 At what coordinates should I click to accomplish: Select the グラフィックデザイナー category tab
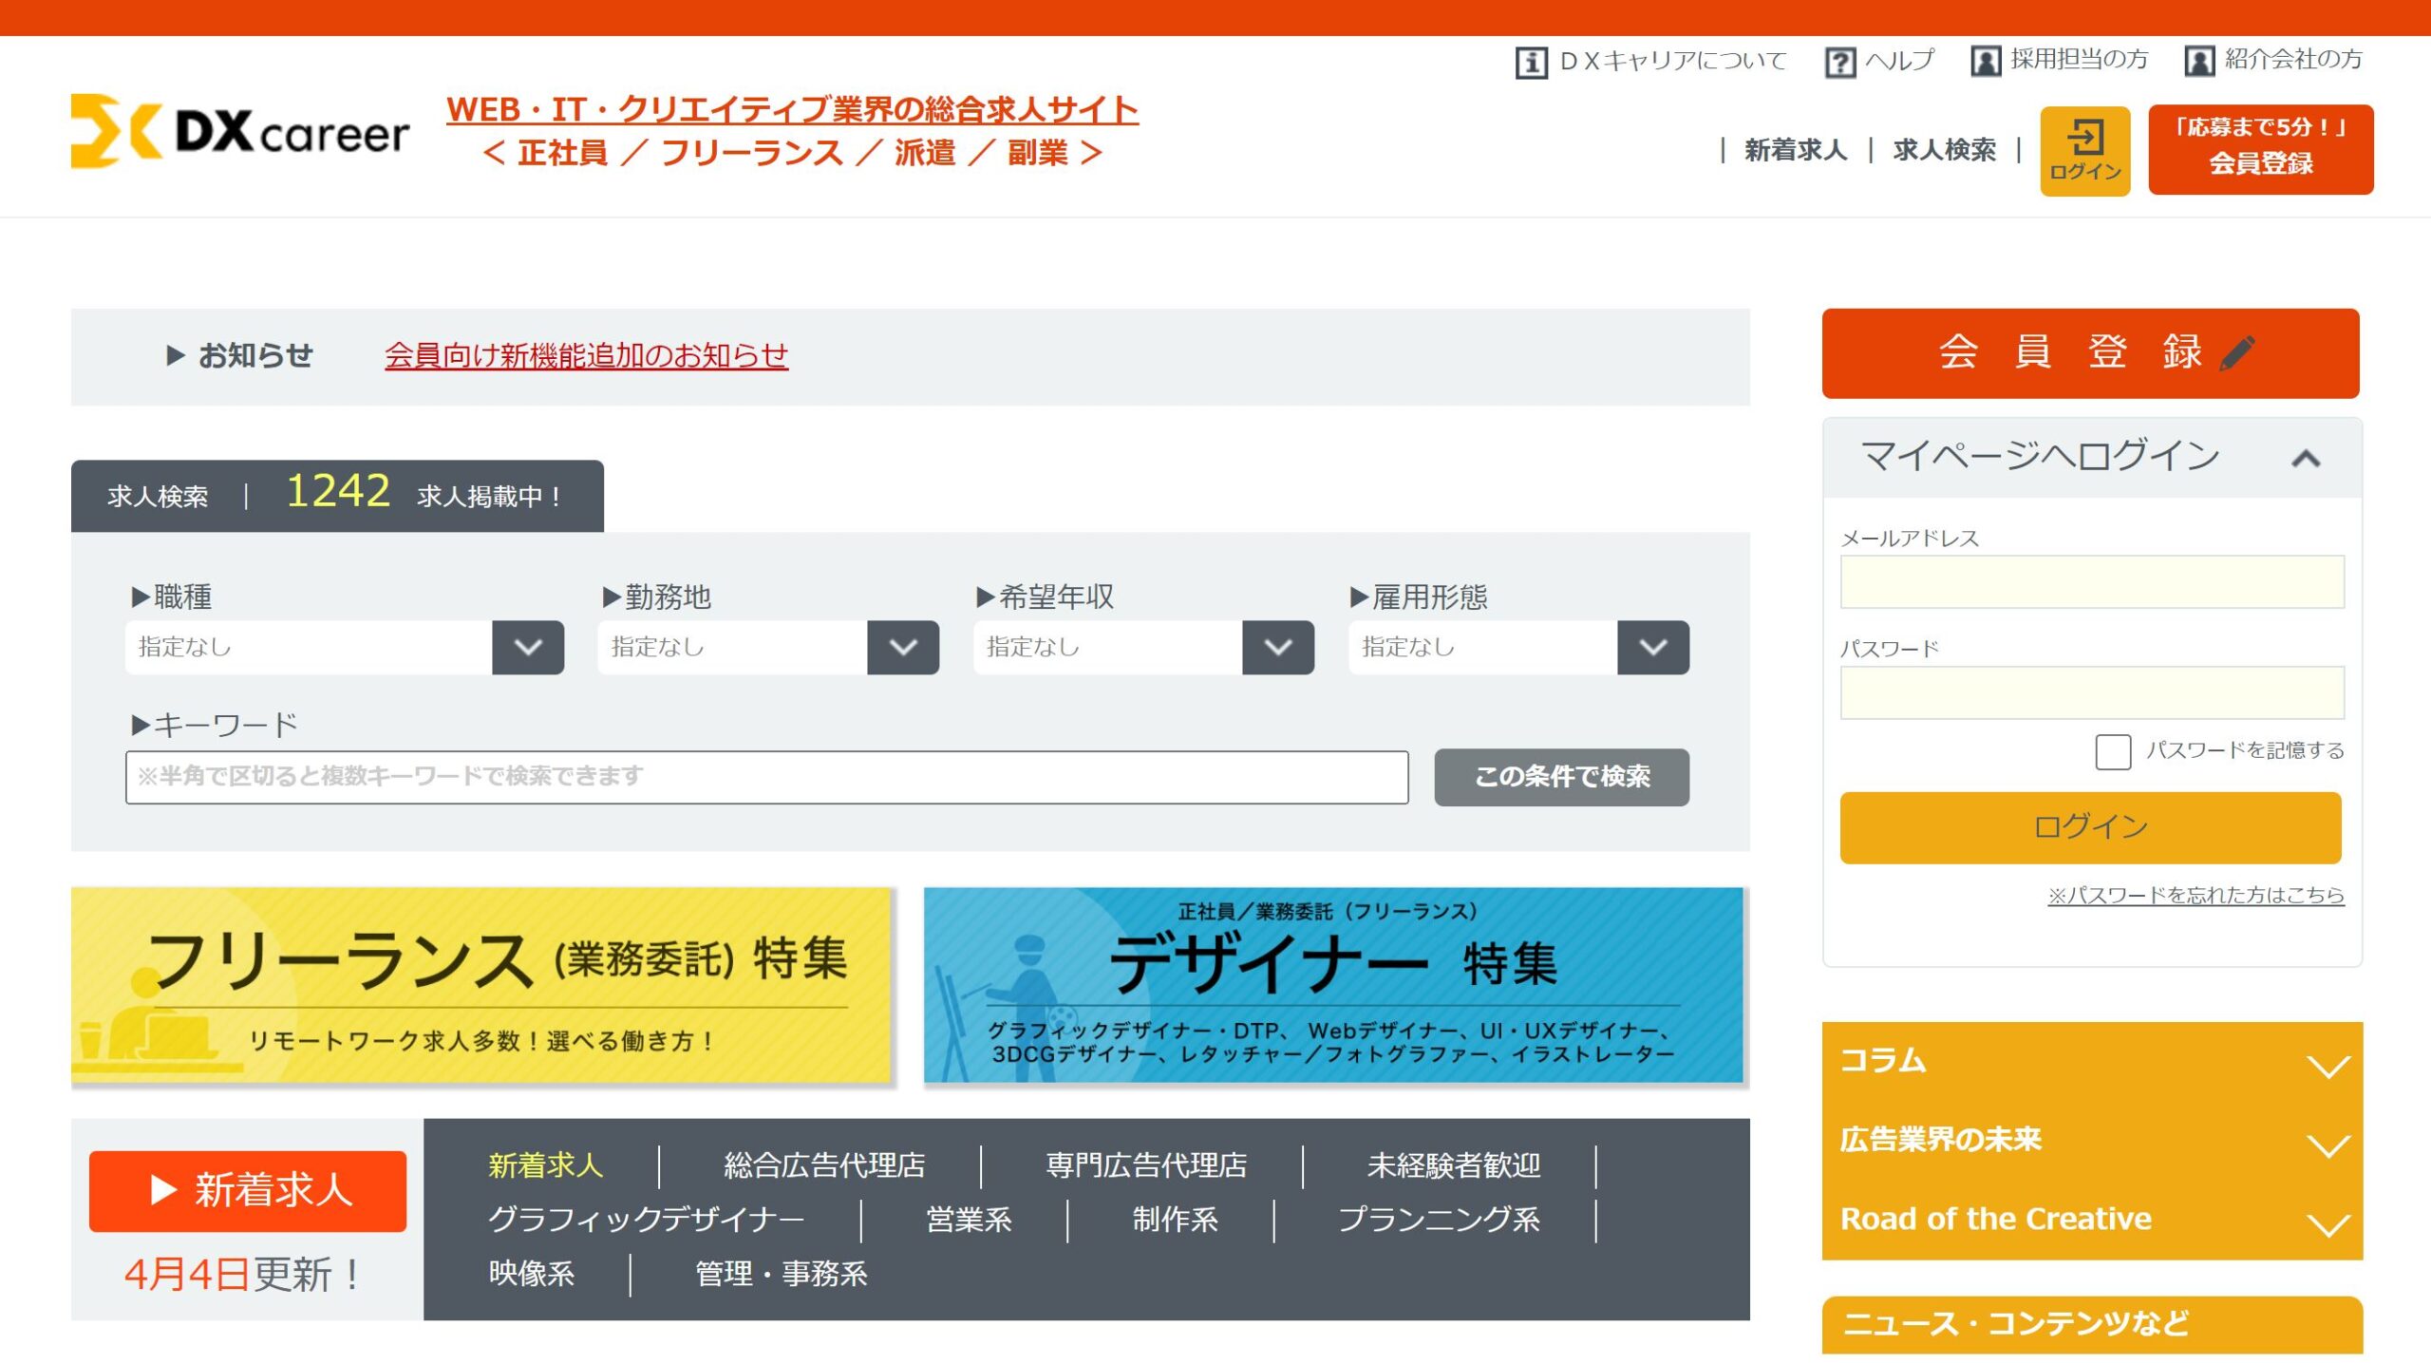point(646,1220)
